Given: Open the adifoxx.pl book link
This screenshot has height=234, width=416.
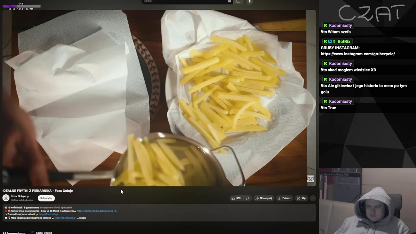Looking at the screenshot, I should pyautogui.click(x=97, y=211).
